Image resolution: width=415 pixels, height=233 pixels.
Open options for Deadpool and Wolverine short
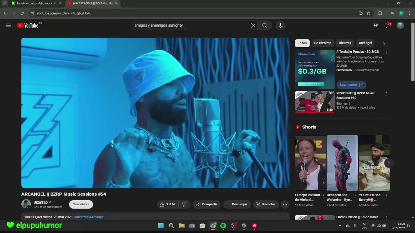click(x=355, y=196)
